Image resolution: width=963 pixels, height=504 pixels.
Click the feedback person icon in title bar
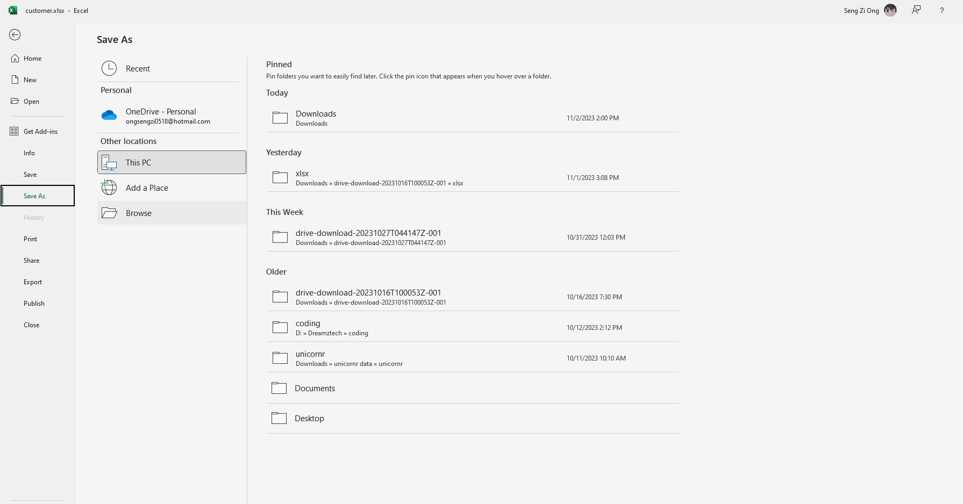pos(916,10)
